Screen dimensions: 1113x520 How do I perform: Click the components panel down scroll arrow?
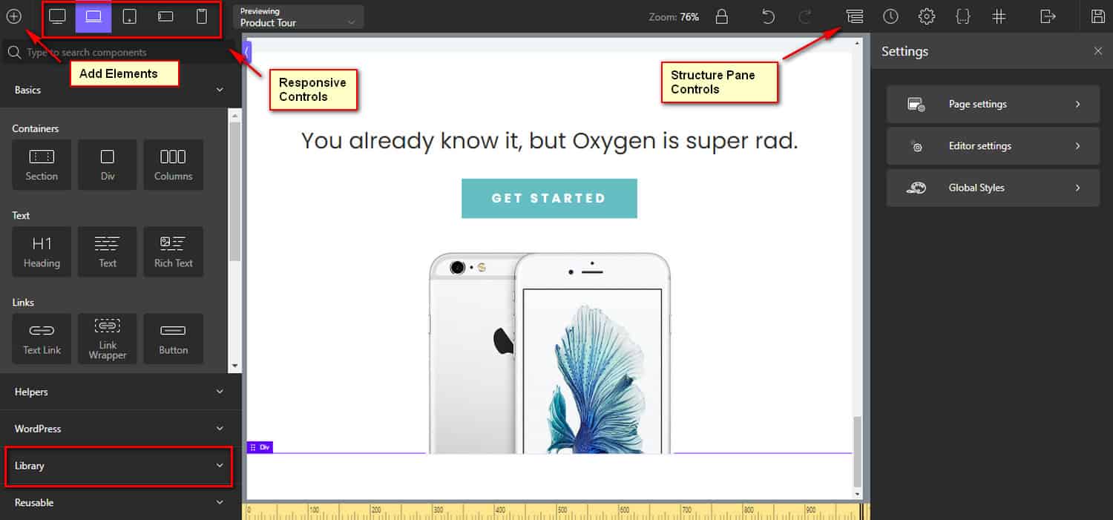[235, 366]
